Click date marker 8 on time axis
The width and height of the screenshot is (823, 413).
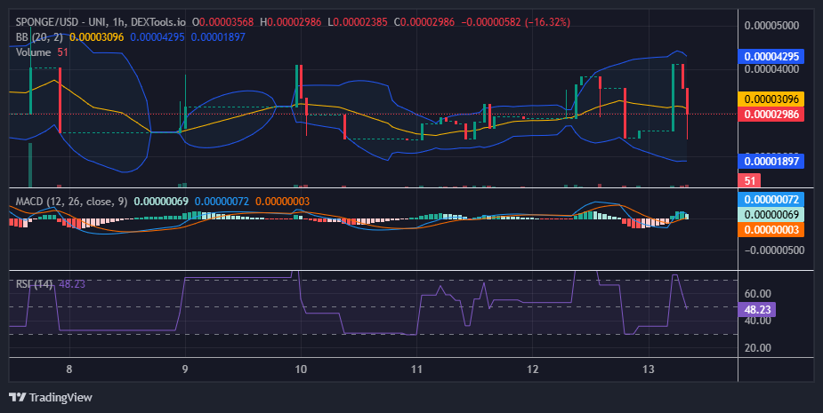(69, 369)
